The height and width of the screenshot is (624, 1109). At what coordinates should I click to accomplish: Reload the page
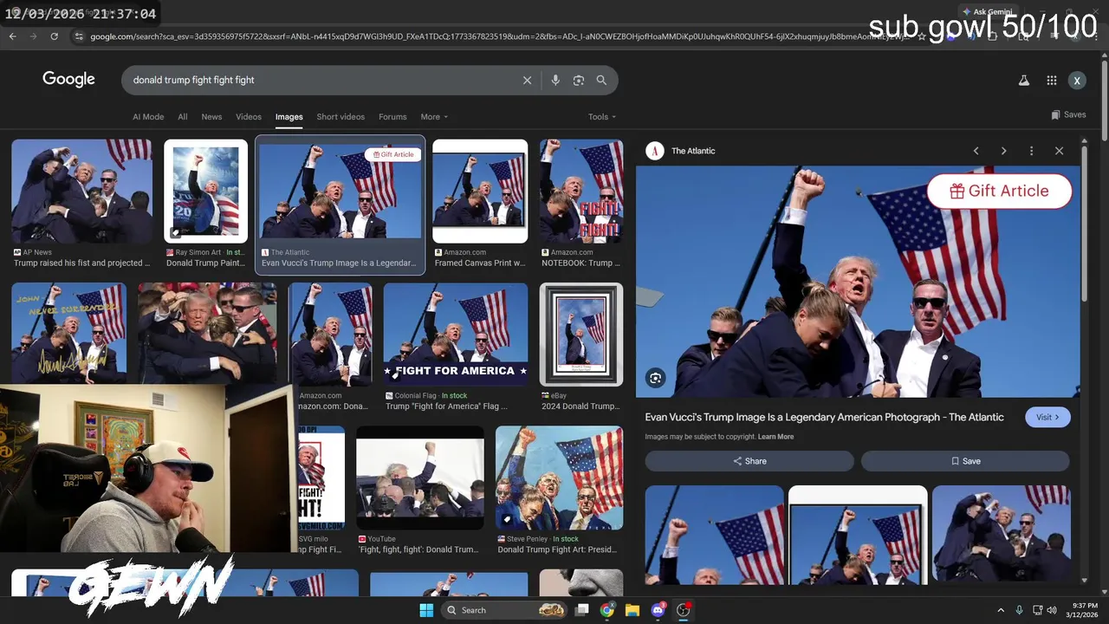(54, 36)
